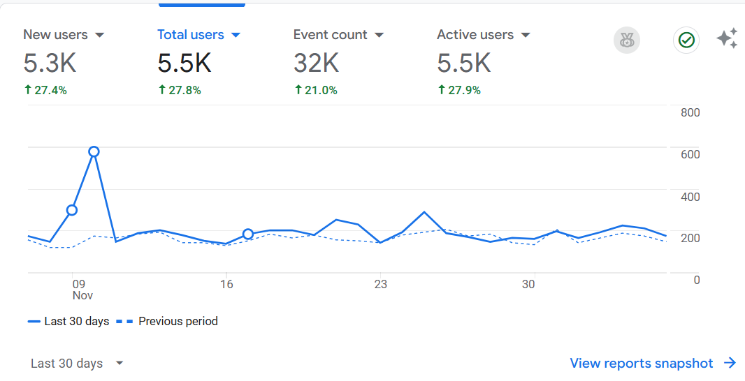This screenshot has width=745, height=381.
Task: Click the circled data point on 09 Nov
Action: 72,210
